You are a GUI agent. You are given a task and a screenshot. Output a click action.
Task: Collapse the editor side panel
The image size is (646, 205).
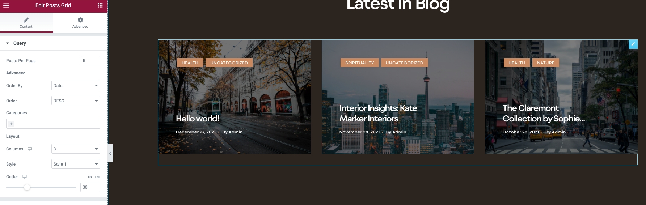point(110,154)
